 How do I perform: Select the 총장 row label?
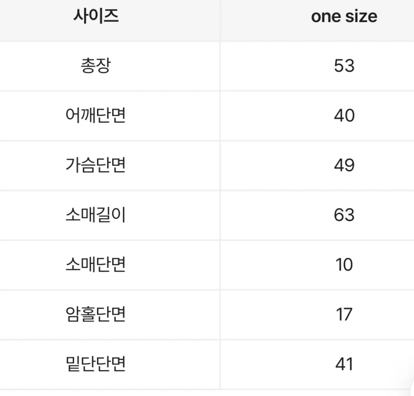(x=96, y=66)
